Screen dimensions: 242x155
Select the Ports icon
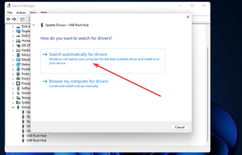tap(18, 74)
